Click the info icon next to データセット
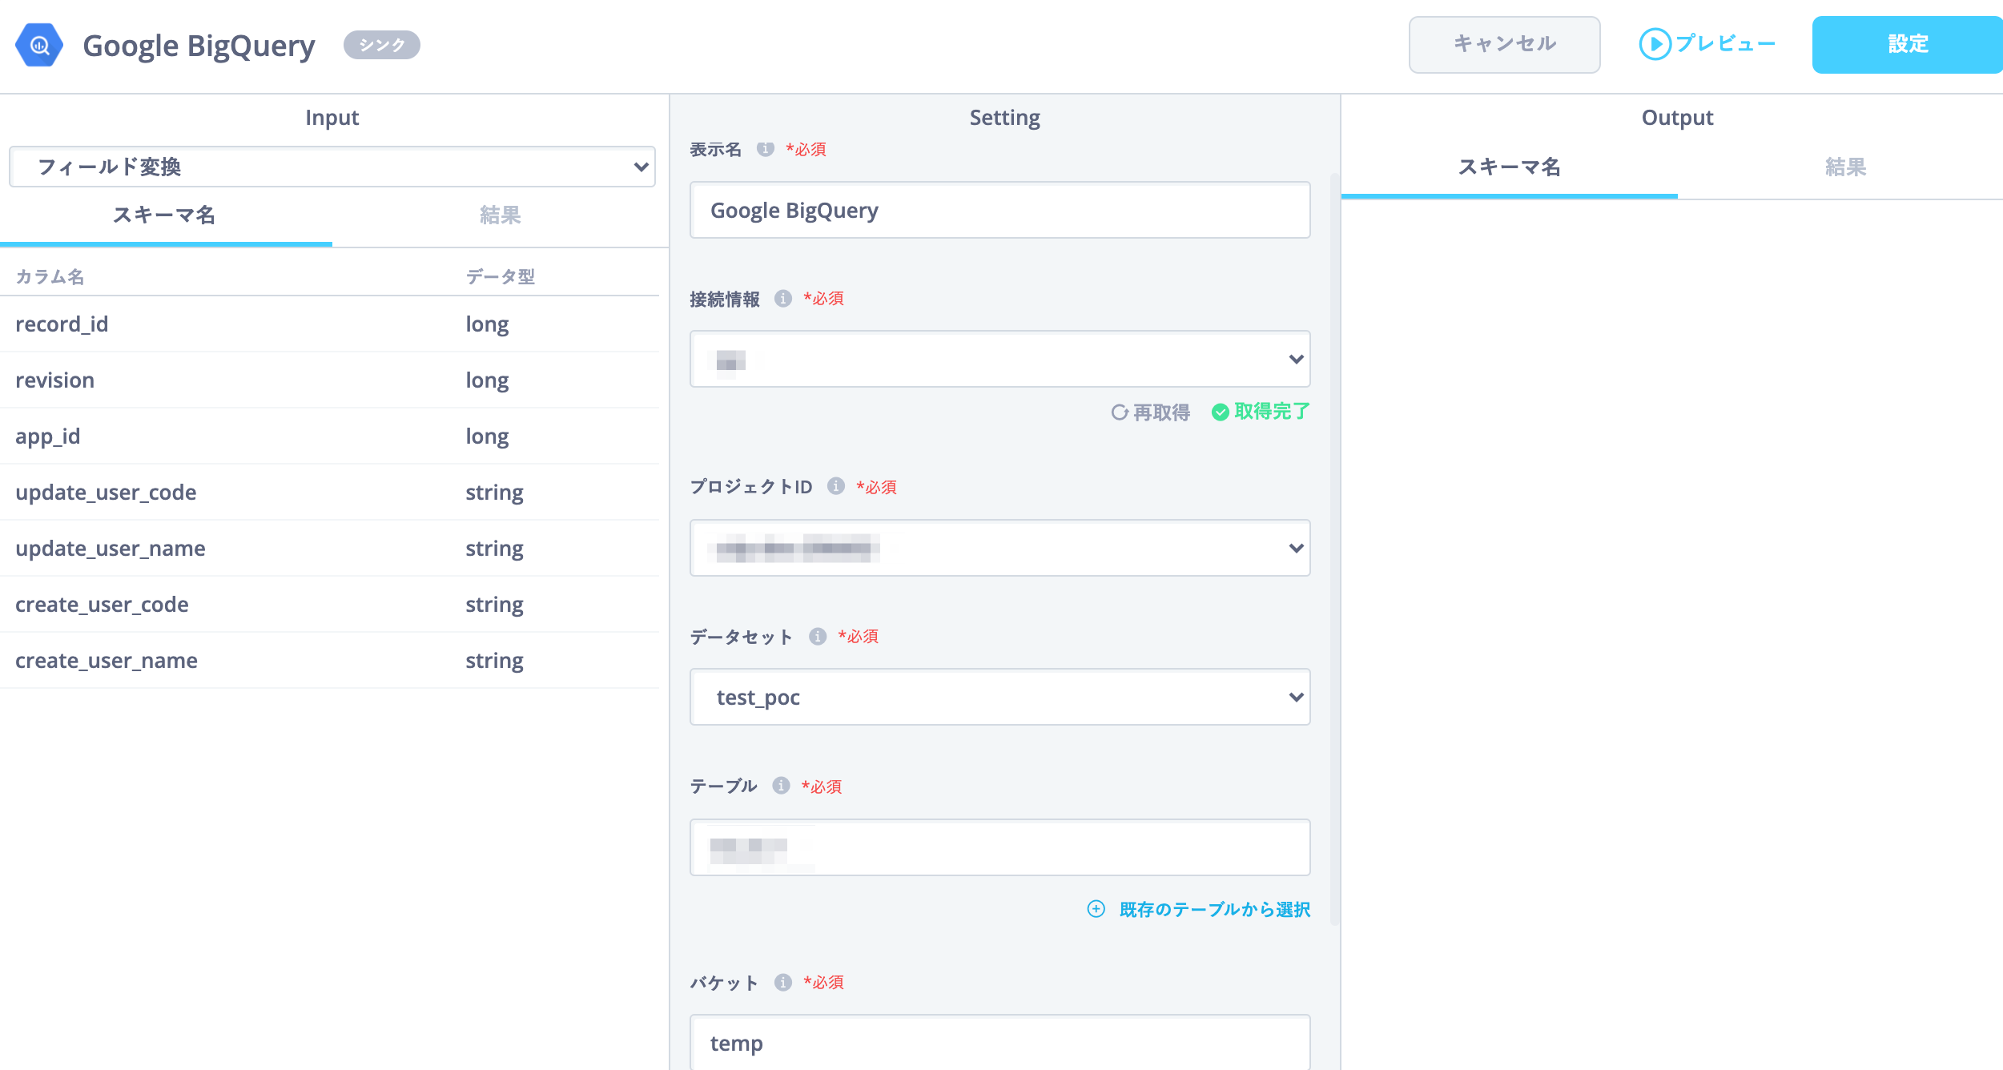 [x=818, y=636]
